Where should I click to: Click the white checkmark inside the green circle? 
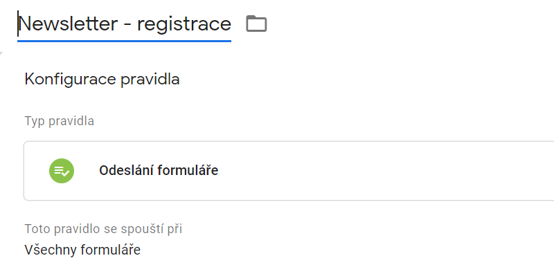64,172
